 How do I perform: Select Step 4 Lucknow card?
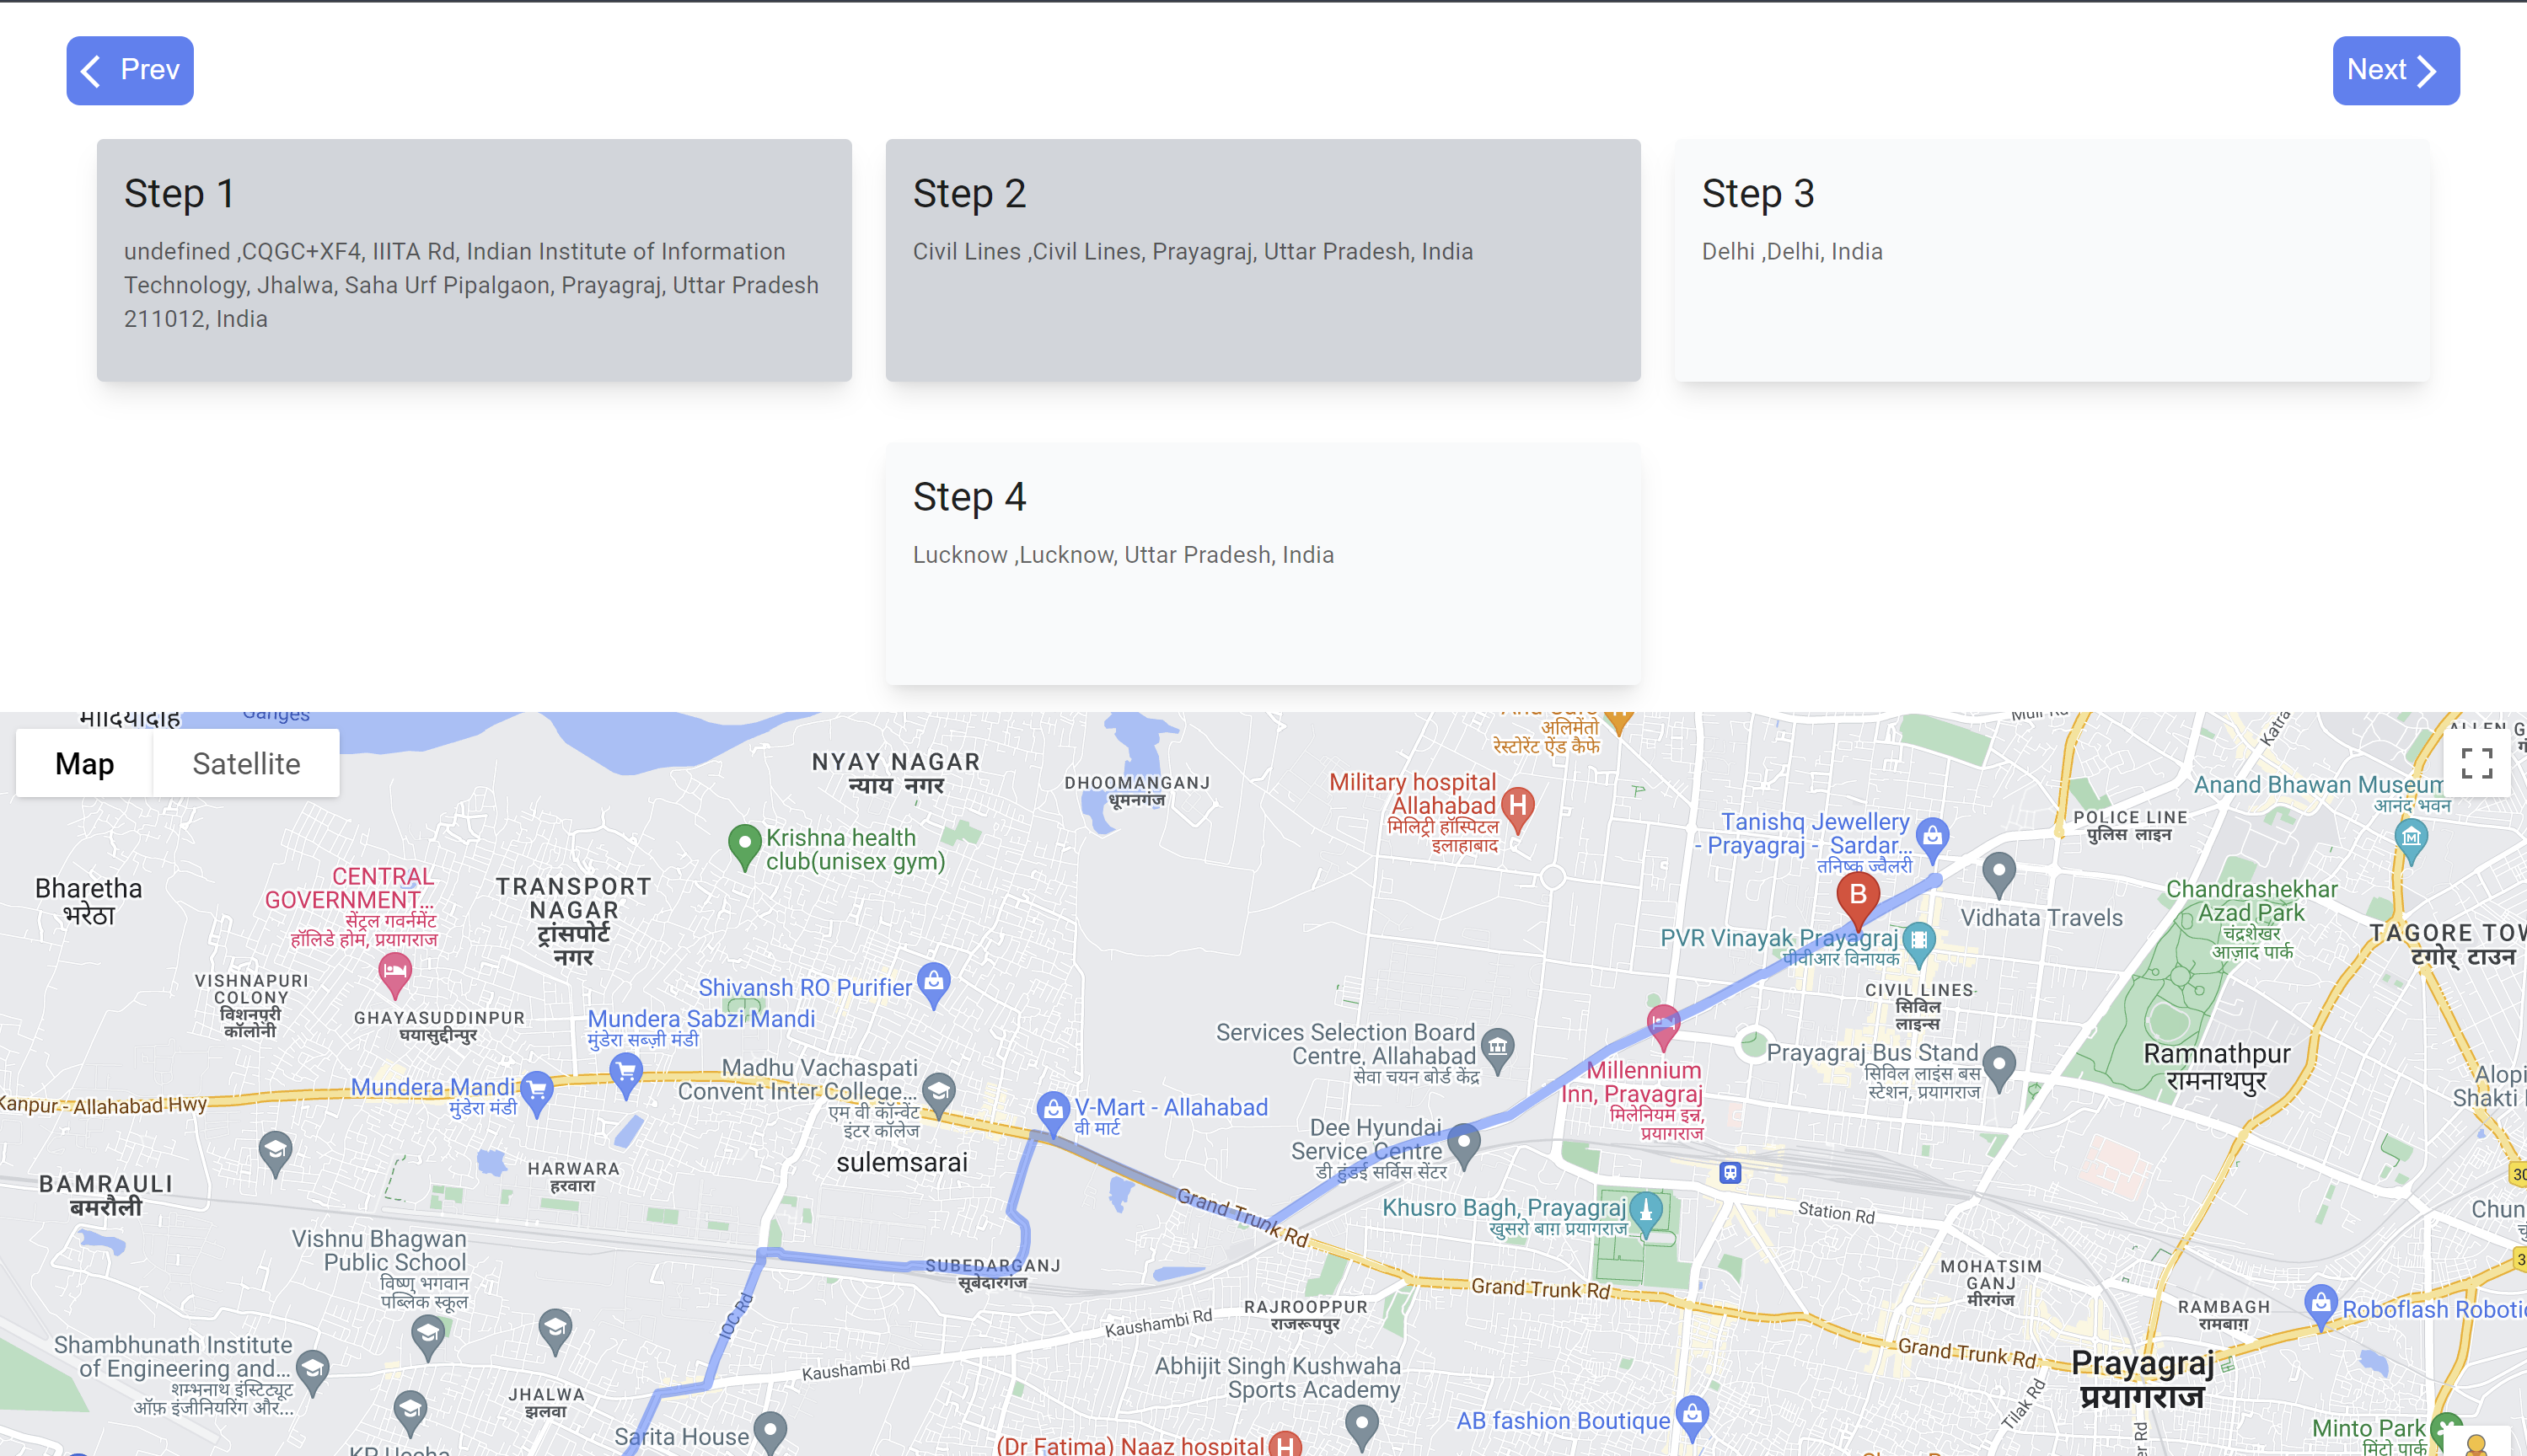pos(1263,563)
